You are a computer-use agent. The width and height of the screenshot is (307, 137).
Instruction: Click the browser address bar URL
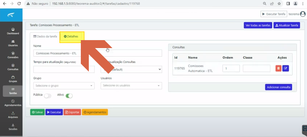[x=96, y=4]
